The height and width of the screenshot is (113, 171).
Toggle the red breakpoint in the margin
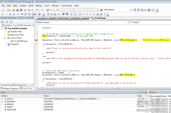point(36,40)
